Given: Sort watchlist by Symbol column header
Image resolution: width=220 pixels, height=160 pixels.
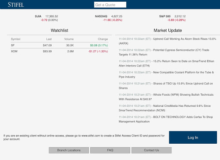Looking at the screenshot, I should [15, 39].
